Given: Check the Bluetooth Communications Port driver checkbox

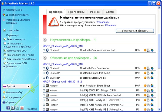Looking at the screenshot, I should pos(44,50).
